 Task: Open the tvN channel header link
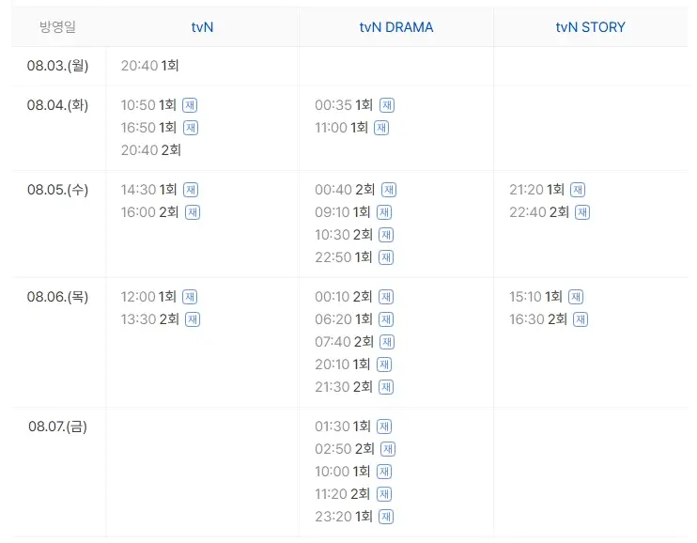202,27
